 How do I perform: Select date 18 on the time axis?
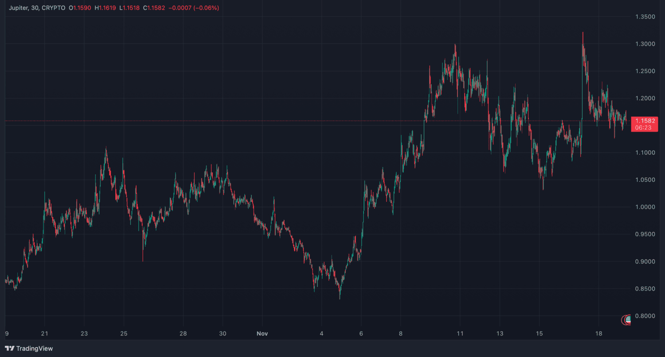point(599,333)
